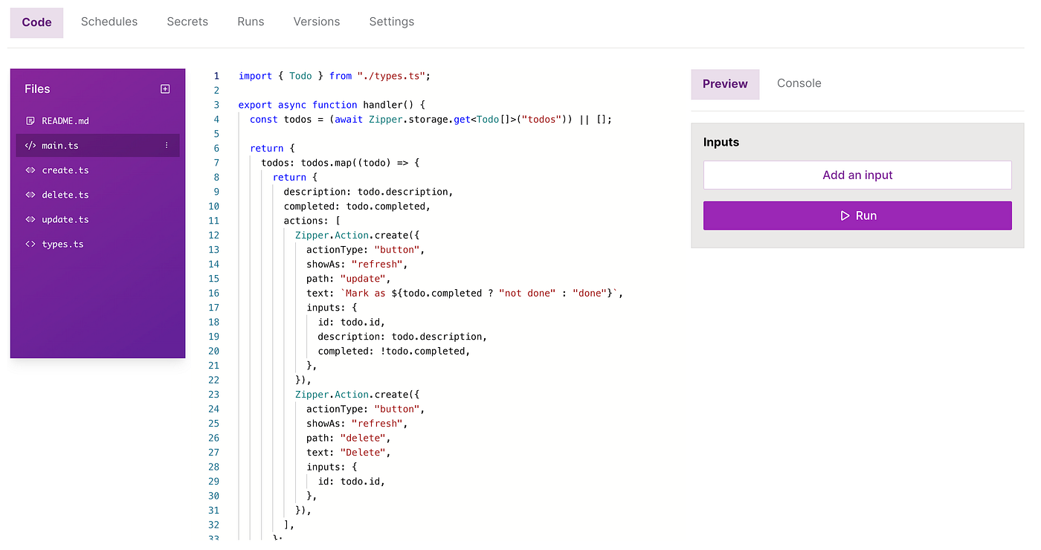The image size is (1041, 550).
Task: Click the add new file icon
Action: (165, 89)
